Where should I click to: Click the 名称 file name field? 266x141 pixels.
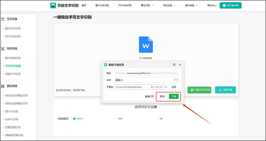pyautogui.click(x=146, y=80)
